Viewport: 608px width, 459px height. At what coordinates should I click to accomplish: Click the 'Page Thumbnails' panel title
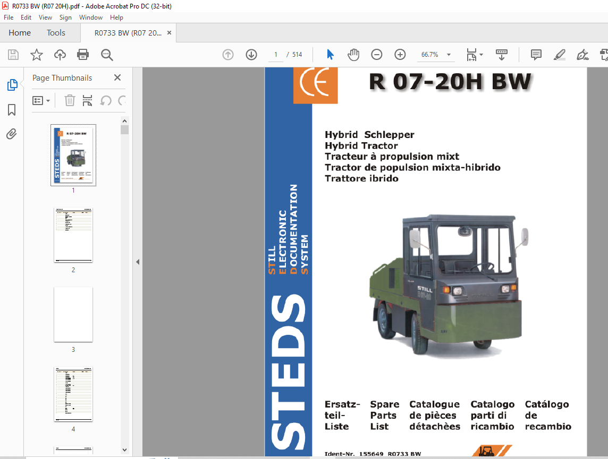(x=62, y=78)
